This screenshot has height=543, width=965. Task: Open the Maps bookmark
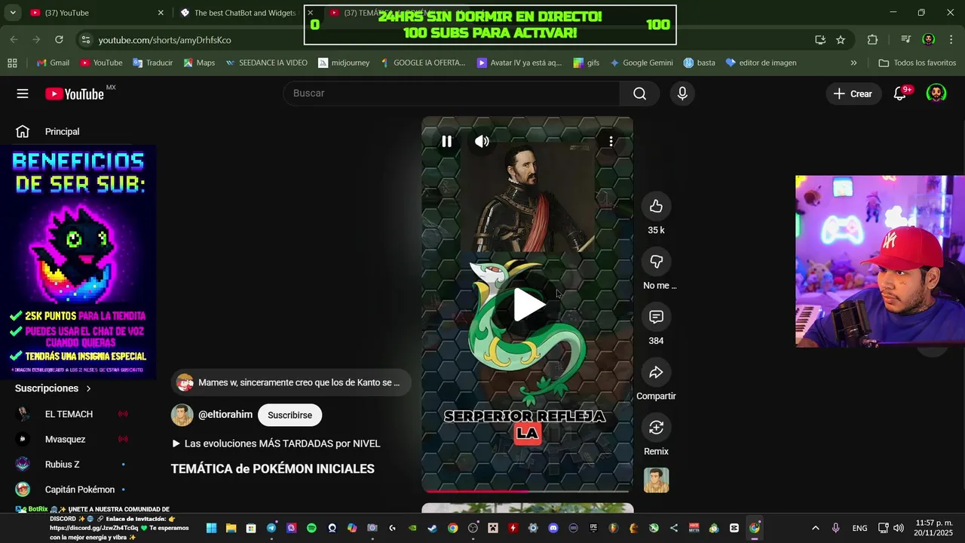coord(199,63)
